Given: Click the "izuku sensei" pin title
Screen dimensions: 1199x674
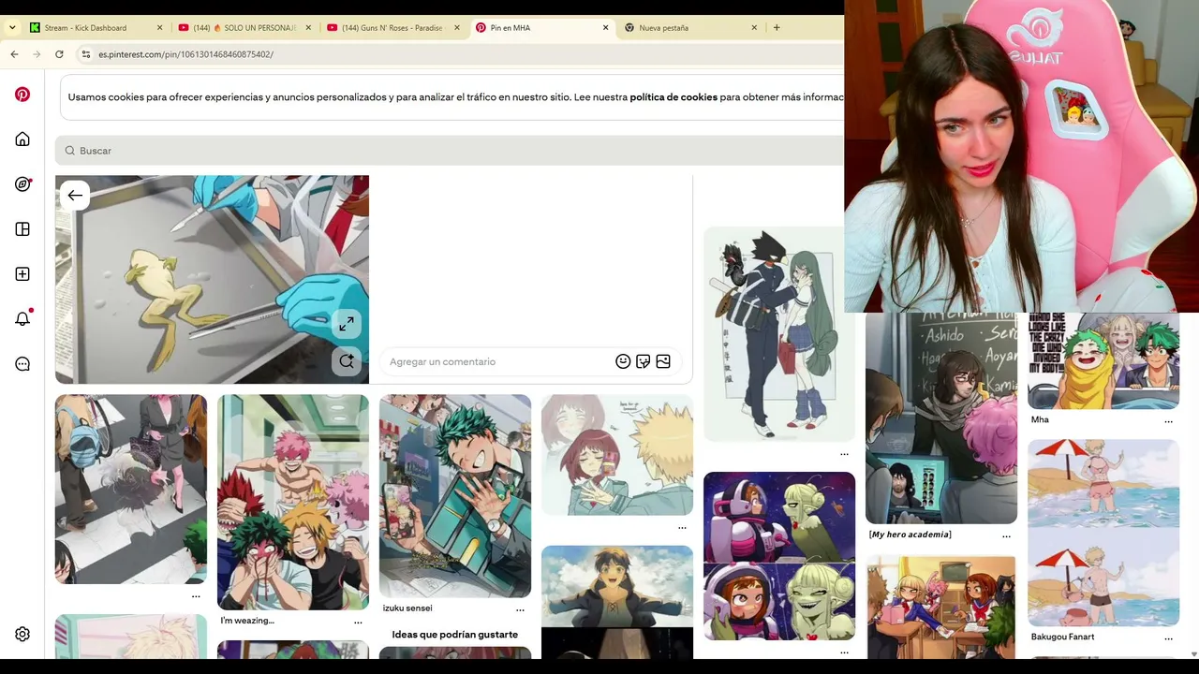Looking at the screenshot, I should click(407, 608).
